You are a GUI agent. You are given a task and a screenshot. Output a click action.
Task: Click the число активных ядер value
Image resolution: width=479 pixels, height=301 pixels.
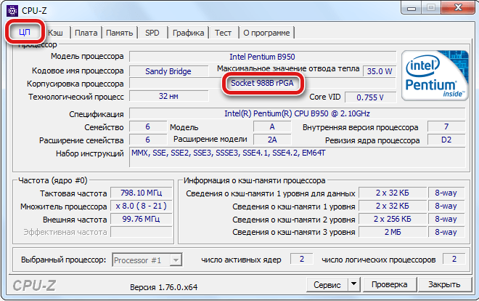pyautogui.click(x=301, y=259)
